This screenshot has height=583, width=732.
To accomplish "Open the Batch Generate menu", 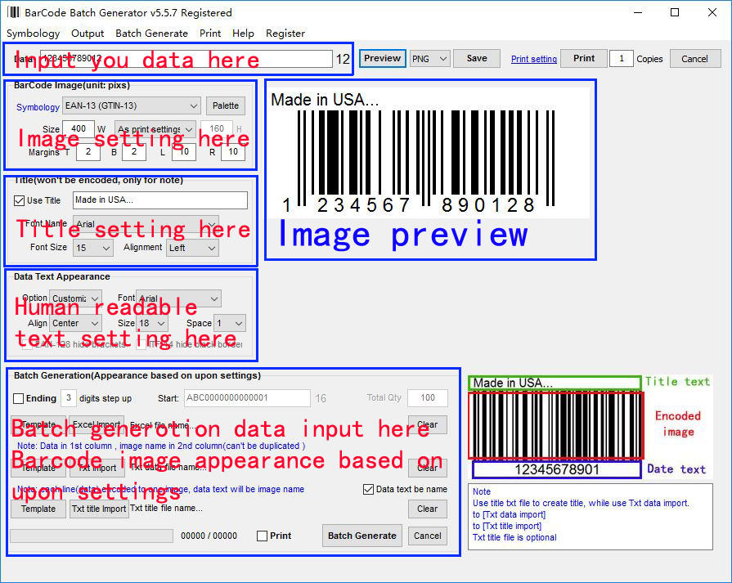I will [x=151, y=34].
